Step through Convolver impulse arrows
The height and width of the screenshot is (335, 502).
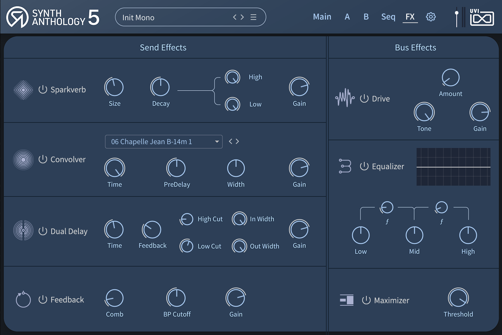[x=234, y=141]
